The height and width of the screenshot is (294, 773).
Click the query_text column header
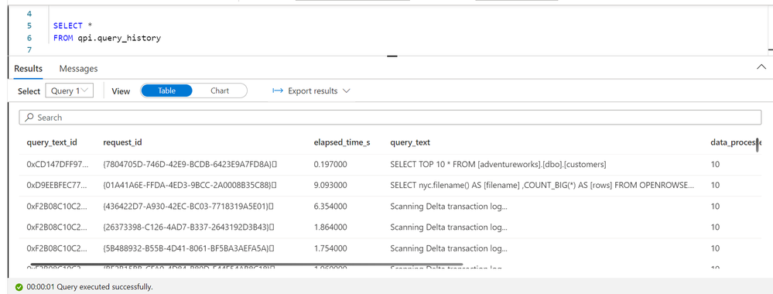point(410,142)
